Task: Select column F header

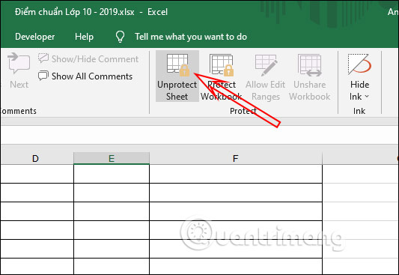Action: 236,158
